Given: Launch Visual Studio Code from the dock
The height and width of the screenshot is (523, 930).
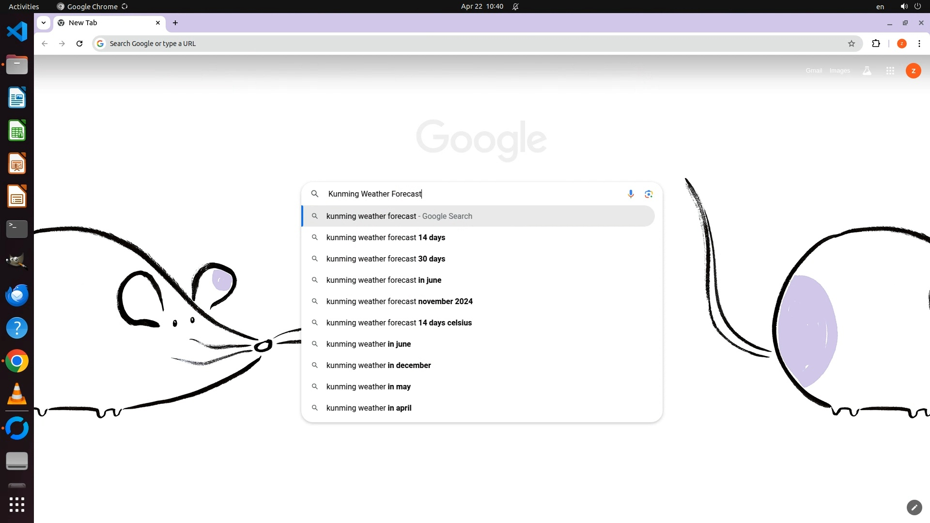Looking at the screenshot, I should [x=17, y=31].
